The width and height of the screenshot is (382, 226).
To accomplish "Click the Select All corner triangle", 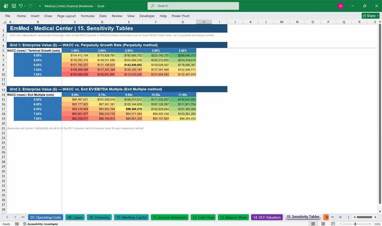I will point(4,22).
